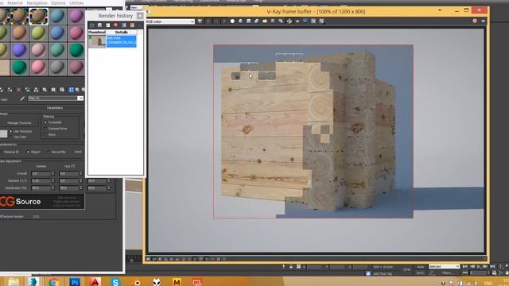Click the Stop rendering red icon in frame buffer
This screenshot has width=509, height=286.
475,21
